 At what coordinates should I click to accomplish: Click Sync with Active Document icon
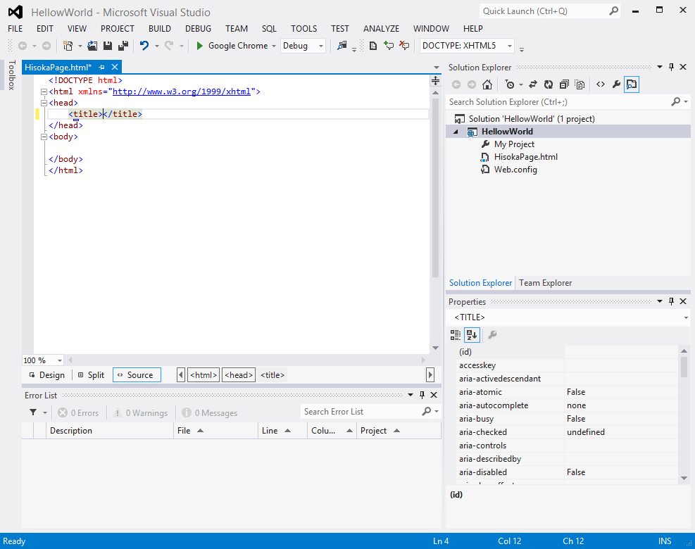click(533, 84)
